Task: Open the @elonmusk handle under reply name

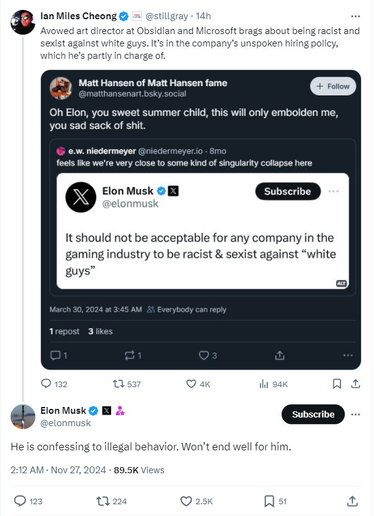Action: pos(66,423)
